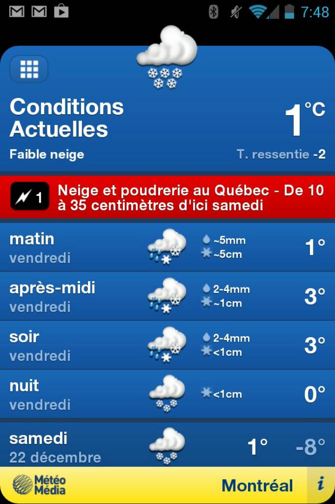
Task: Expand the soir vendredi forecast
Action: tap(74, 345)
